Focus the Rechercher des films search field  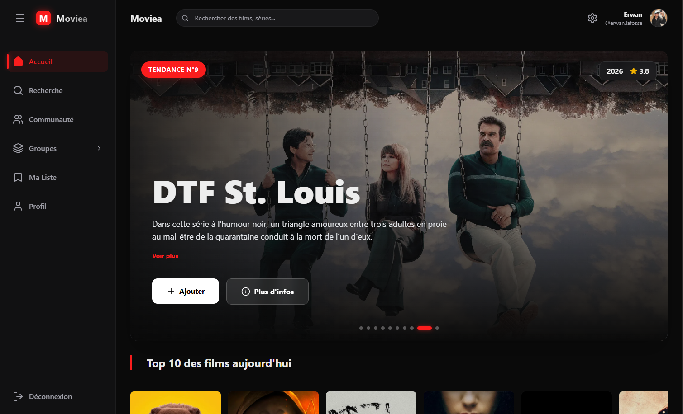click(x=281, y=18)
